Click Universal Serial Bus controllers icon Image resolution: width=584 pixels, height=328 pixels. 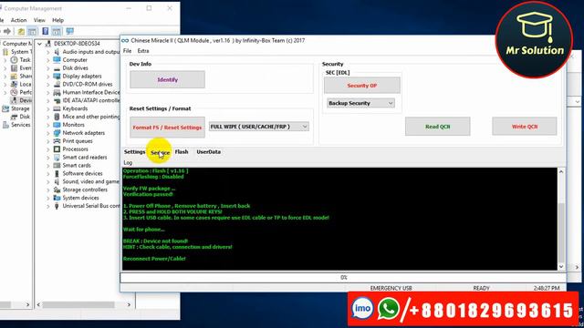pos(57,206)
